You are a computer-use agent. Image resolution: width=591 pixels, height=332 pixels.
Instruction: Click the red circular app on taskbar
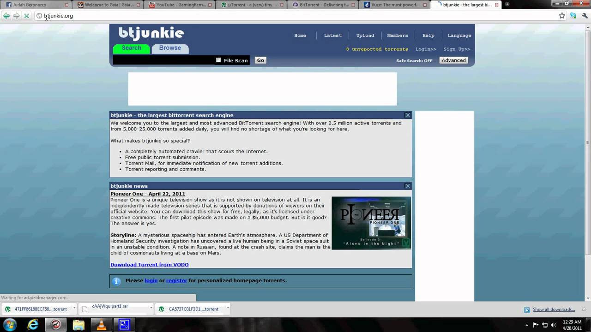56,325
